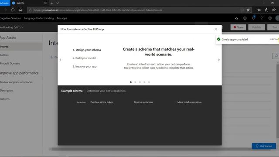Click the reading view icon in address bar
279x157 pixels.
(x=242, y=10)
